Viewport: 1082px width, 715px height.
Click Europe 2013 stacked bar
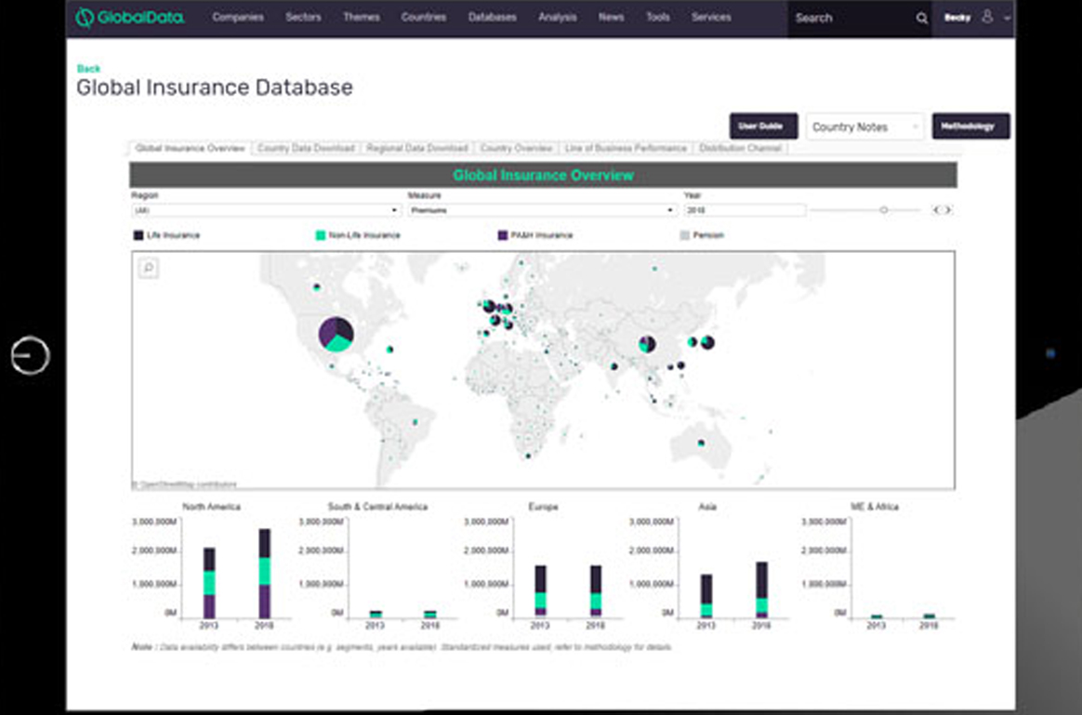(x=540, y=590)
